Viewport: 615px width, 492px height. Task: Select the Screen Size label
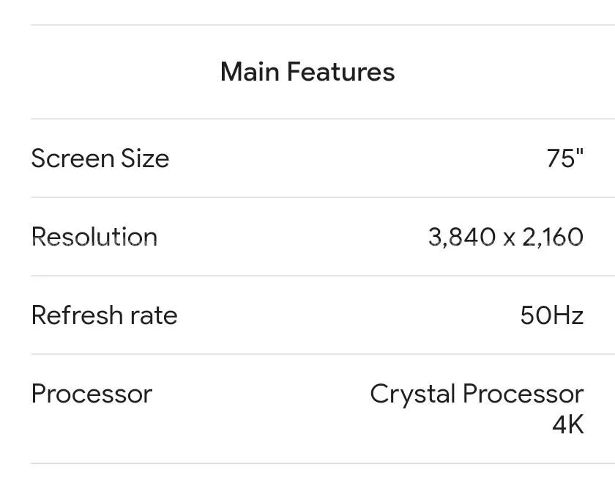(x=100, y=158)
